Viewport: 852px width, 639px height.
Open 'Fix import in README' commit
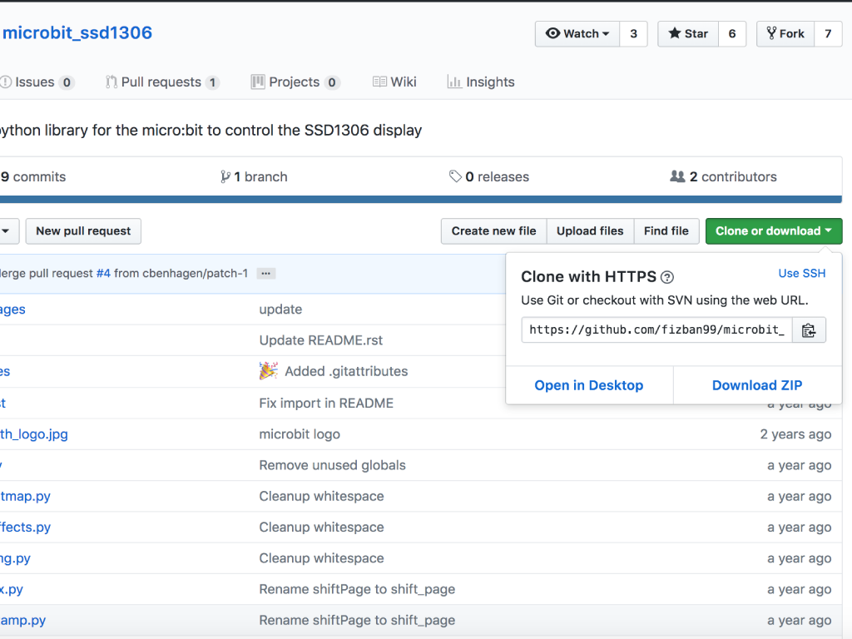[326, 404]
